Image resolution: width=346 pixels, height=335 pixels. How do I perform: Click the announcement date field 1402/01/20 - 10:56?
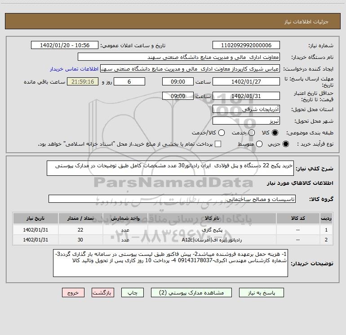65,45
